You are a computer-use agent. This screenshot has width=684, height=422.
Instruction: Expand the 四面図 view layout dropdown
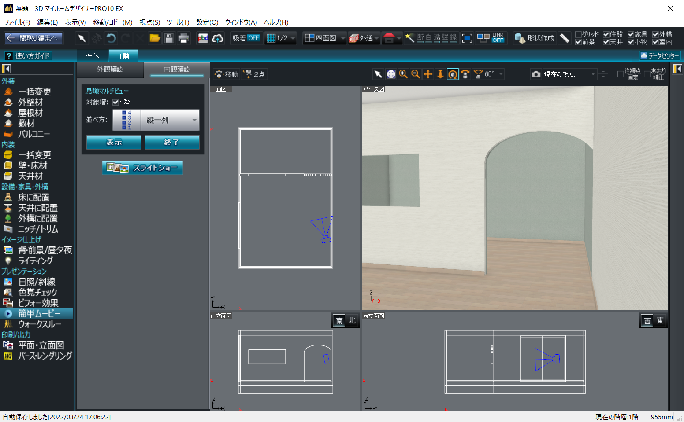click(343, 38)
